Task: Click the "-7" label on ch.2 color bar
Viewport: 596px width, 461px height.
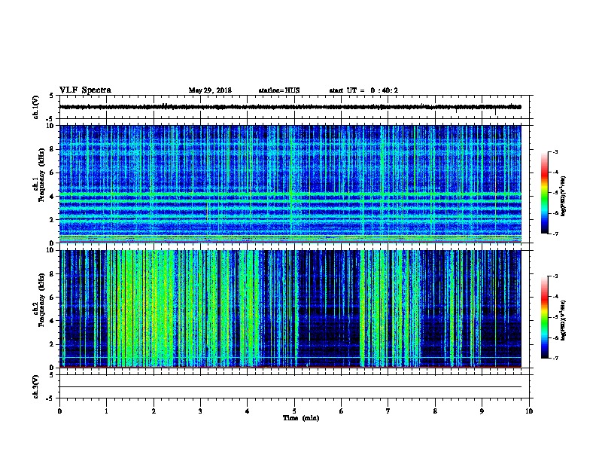Action: 555,359
